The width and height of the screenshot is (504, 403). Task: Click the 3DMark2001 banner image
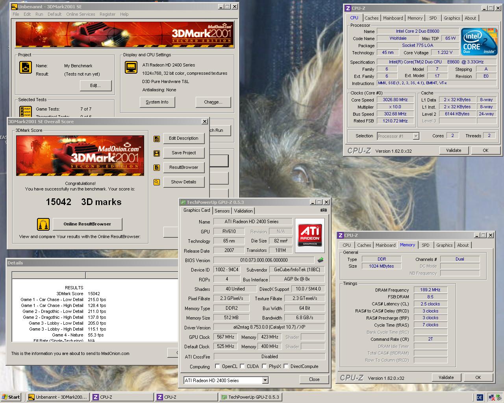pyautogui.click(x=124, y=35)
